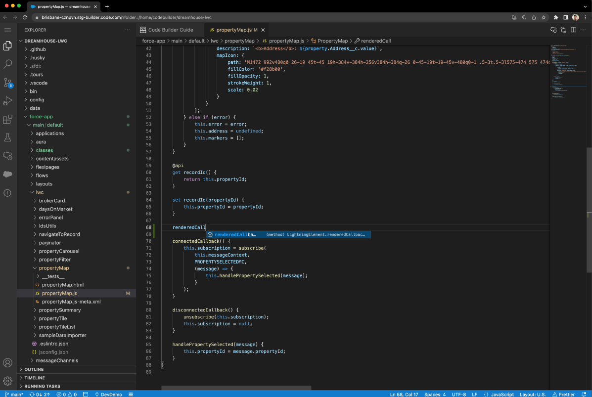Viewport: 592px width, 397px height.
Task: Select the browser tab propertyMap.js — dreamhouse
Action: click(63, 6)
